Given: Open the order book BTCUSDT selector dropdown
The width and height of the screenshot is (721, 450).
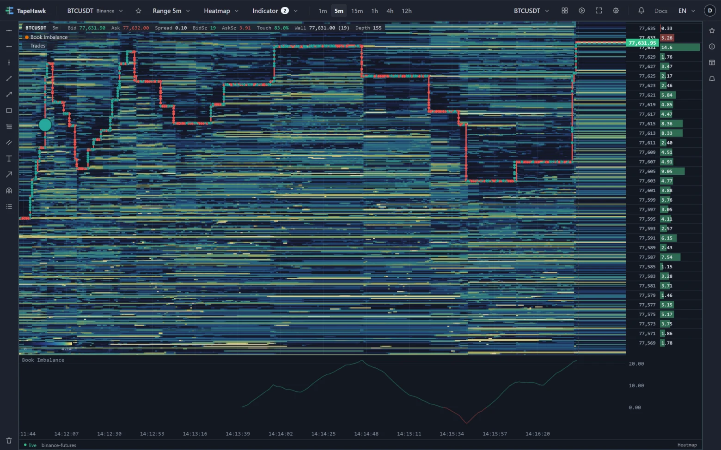Looking at the screenshot, I should click(532, 11).
